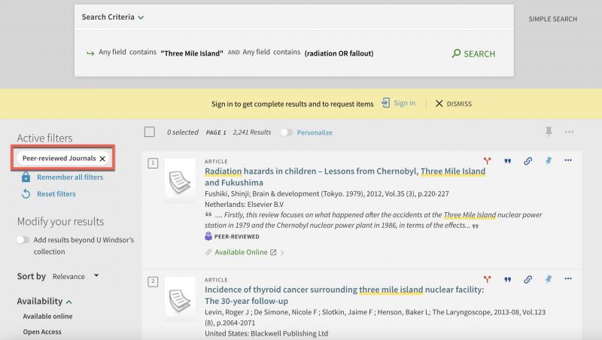Open the Sort by Relevance dropdown

[76, 276]
